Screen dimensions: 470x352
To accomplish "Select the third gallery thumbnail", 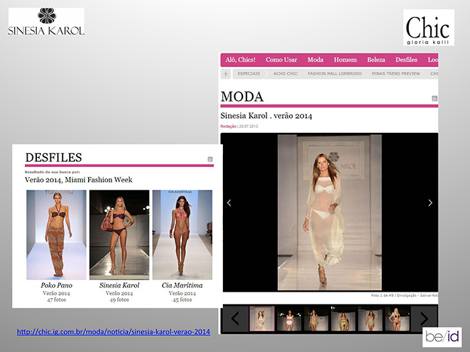I will click(x=316, y=318).
